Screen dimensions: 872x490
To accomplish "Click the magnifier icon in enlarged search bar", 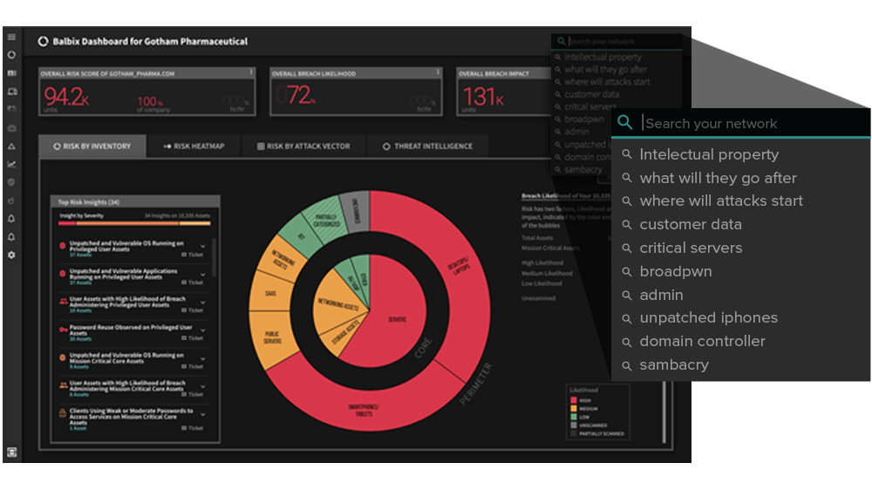I will pyautogui.click(x=625, y=122).
